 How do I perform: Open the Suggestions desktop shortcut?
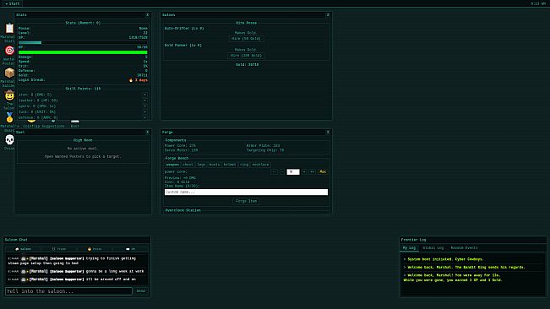pyautogui.click(x=53, y=123)
